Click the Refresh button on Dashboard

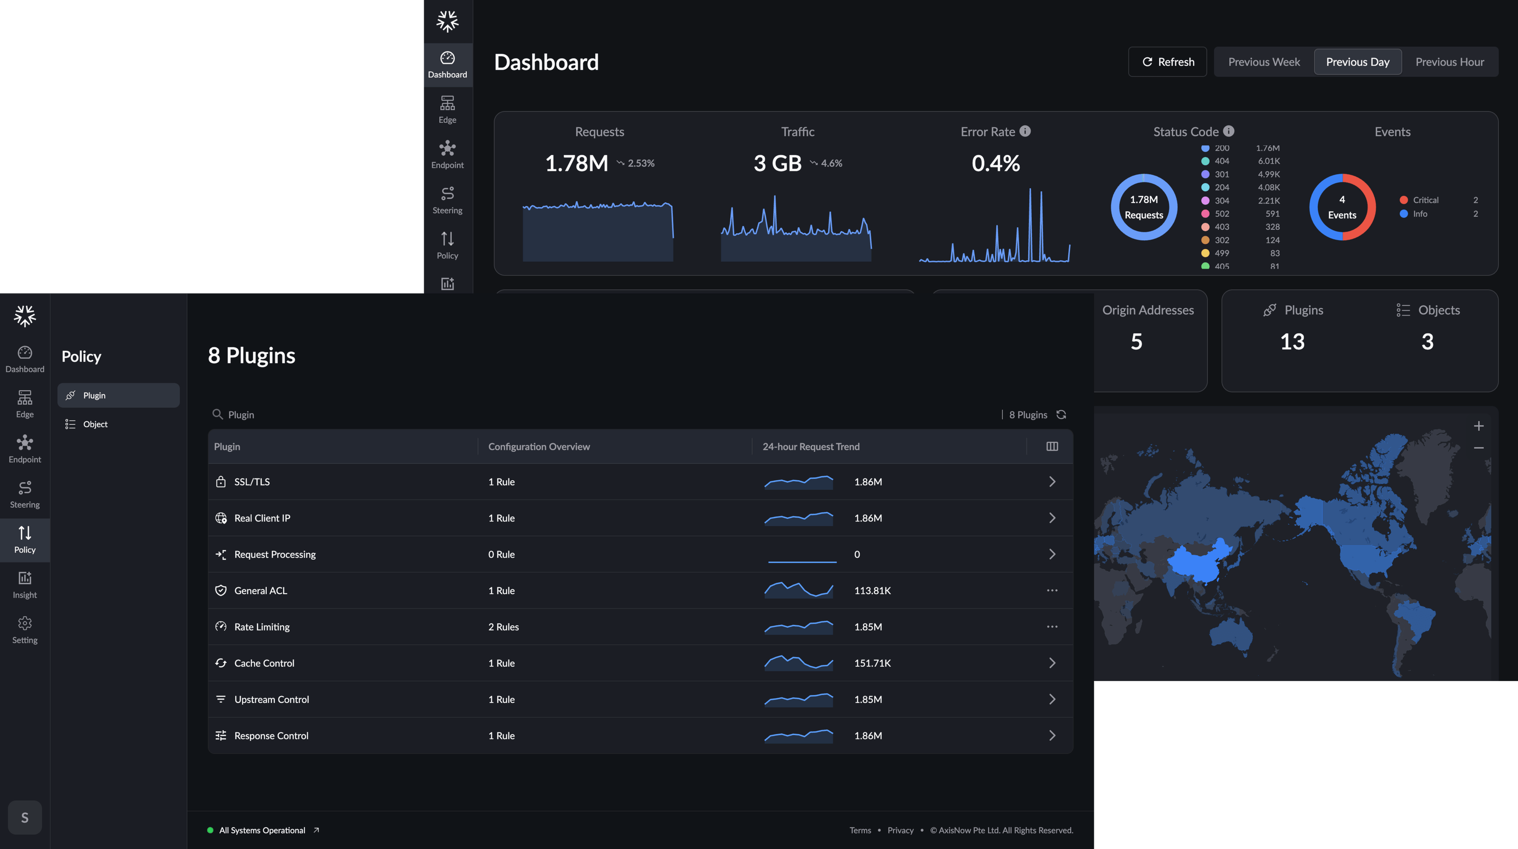click(1167, 62)
